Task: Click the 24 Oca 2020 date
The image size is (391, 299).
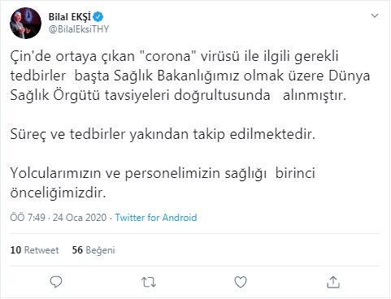Action: point(80,218)
